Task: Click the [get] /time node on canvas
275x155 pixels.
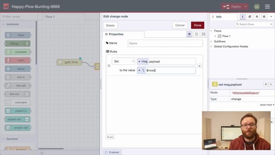Action: point(69,62)
